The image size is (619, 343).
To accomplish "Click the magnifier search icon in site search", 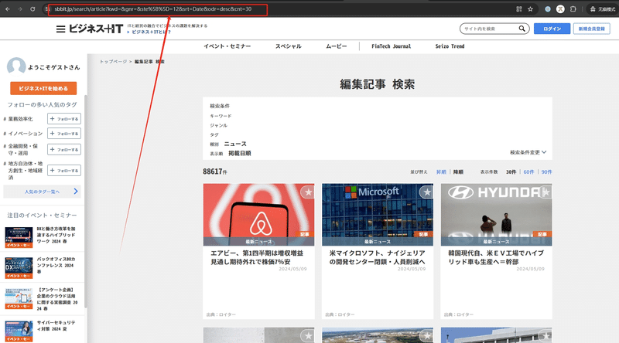I will [522, 29].
